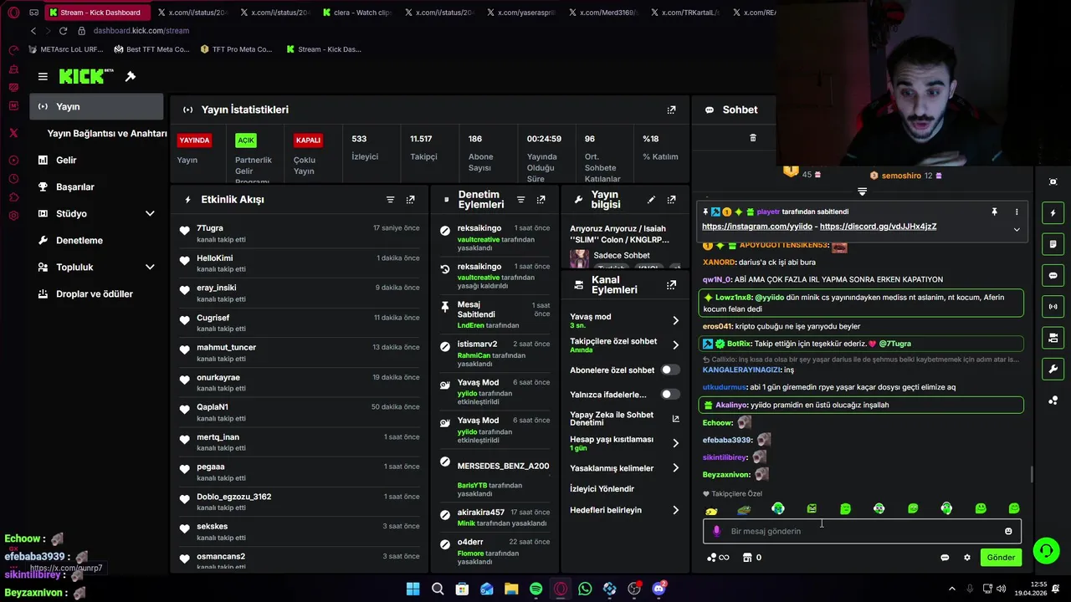
Task: Open Denetleme in the sidebar
Action: 79,241
